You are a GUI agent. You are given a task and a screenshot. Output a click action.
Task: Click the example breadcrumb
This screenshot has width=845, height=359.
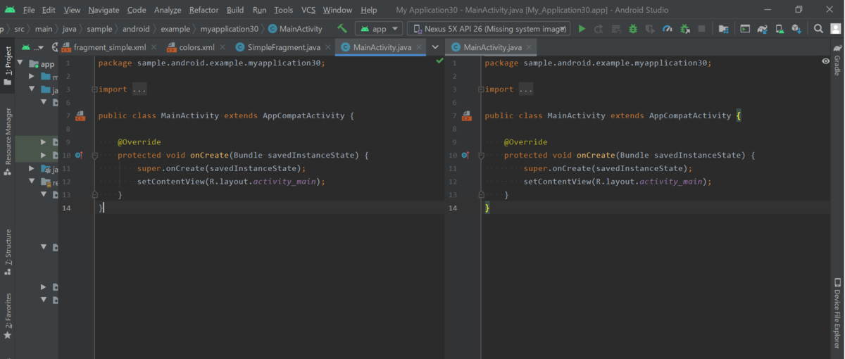(175, 29)
